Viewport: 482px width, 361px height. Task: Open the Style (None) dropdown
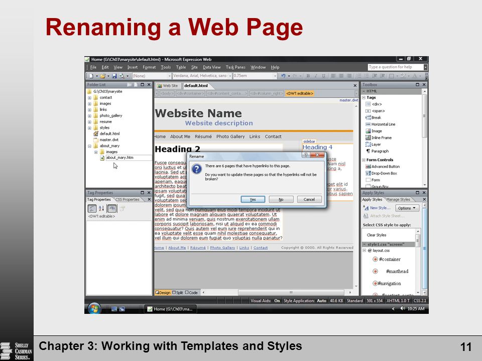(x=169, y=76)
